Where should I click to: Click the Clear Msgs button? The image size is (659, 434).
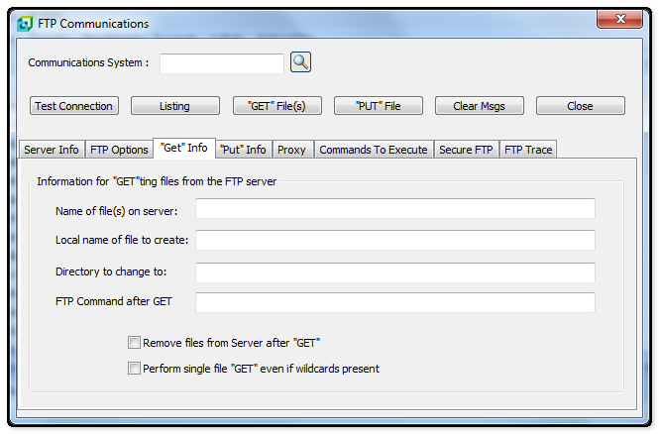pos(479,106)
